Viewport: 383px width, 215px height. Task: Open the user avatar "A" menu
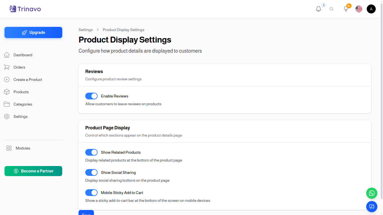(371, 9)
